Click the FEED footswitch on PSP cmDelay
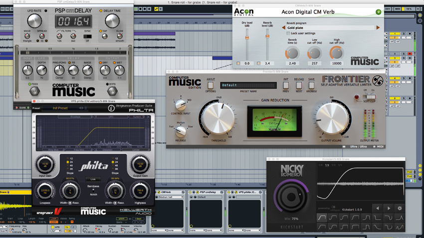This screenshot has height=238, width=424. pyautogui.click(x=34, y=91)
